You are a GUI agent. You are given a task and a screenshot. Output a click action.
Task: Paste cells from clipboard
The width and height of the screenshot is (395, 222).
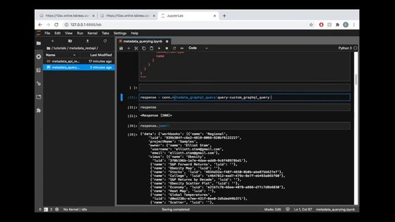pyautogui.click(x=151, y=48)
